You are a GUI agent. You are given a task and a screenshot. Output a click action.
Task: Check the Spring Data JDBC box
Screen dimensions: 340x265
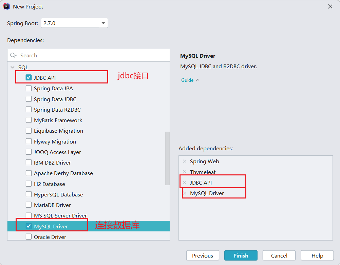[x=29, y=99]
